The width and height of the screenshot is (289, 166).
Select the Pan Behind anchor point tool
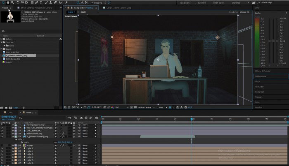26,2
